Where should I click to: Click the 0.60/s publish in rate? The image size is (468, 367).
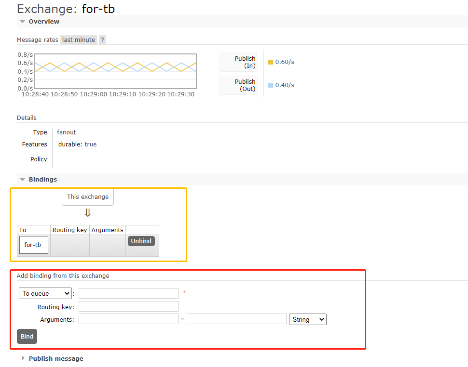tap(285, 62)
